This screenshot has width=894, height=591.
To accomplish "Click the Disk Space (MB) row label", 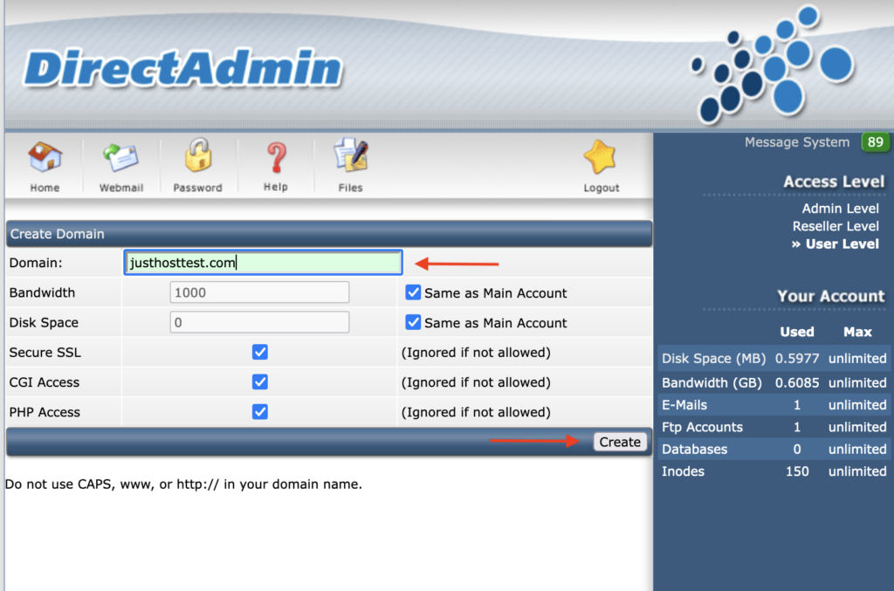I will pyautogui.click(x=713, y=359).
